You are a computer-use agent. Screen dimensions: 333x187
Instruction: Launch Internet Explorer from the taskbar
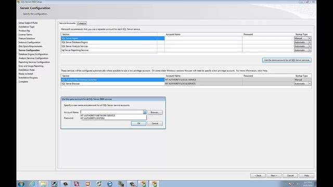[x=32, y=184]
